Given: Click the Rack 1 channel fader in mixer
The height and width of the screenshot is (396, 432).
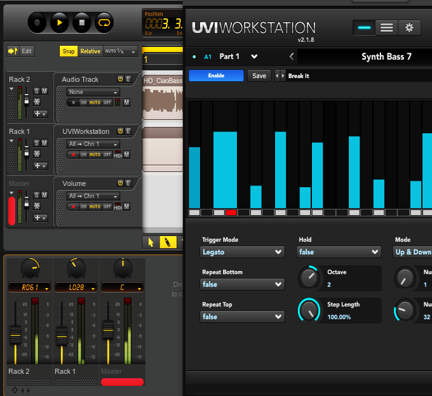Looking at the screenshot, I should (x=62, y=336).
